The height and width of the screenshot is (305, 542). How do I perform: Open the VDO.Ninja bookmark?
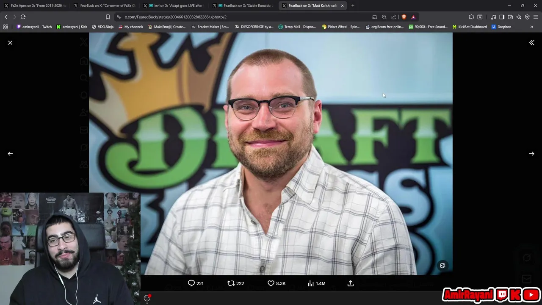click(x=102, y=27)
